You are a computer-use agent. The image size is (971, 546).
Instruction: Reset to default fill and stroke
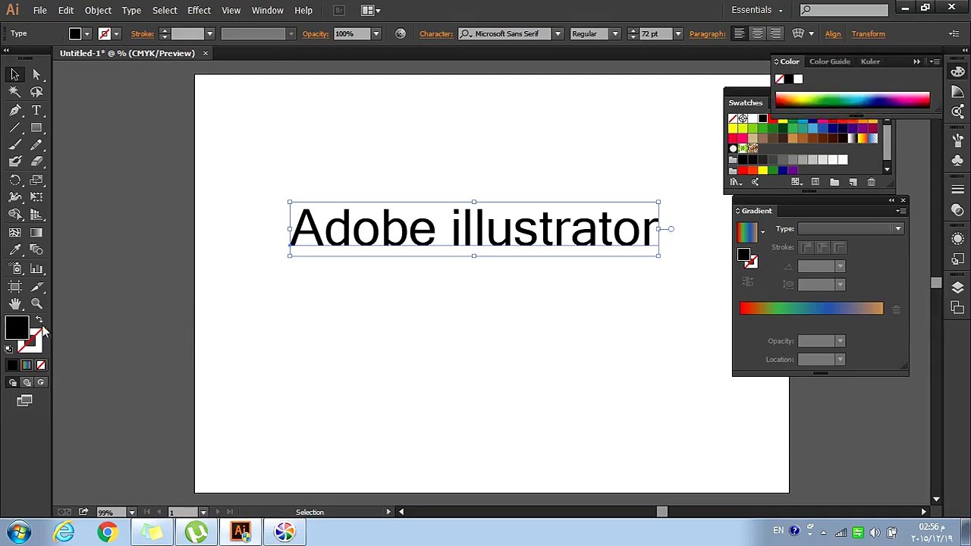coord(8,349)
